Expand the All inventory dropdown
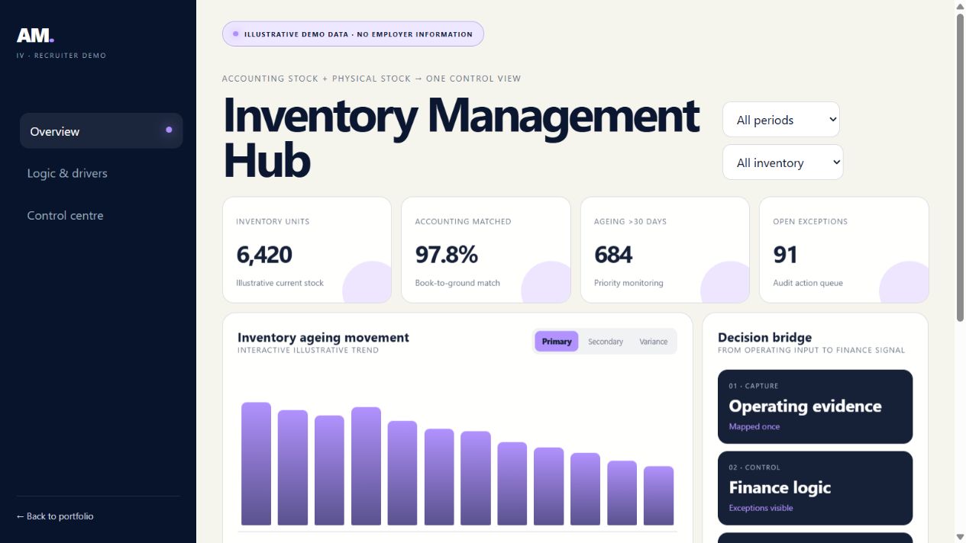 (x=783, y=162)
